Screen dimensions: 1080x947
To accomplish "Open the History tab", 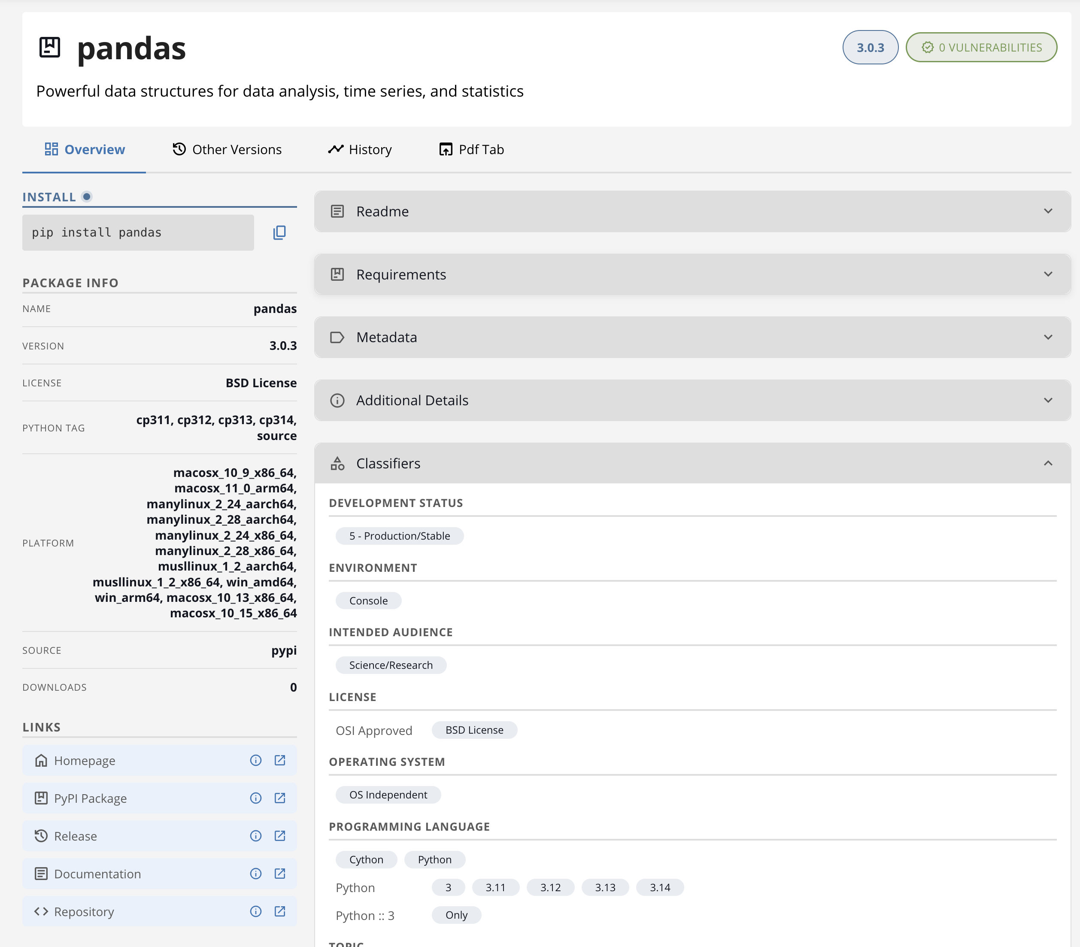I will pyautogui.click(x=360, y=149).
